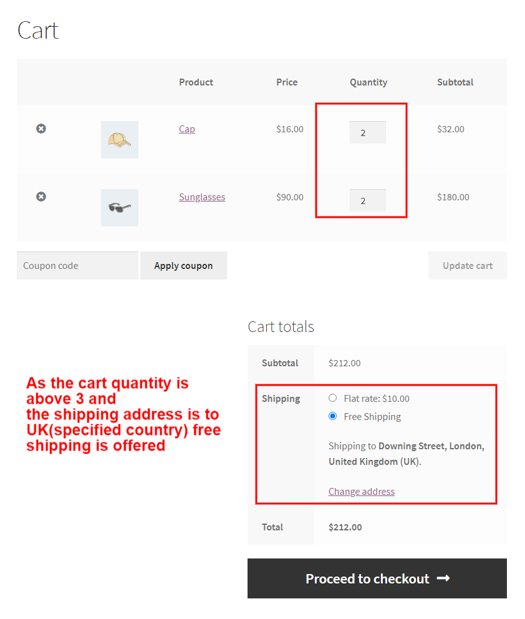
Task: Select the Free Shipping radio button
Action: [x=333, y=416]
